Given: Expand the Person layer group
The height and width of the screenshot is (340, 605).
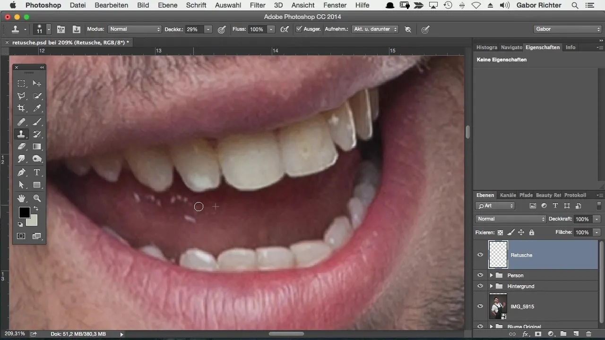Looking at the screenshot, I should pos(491,275).
